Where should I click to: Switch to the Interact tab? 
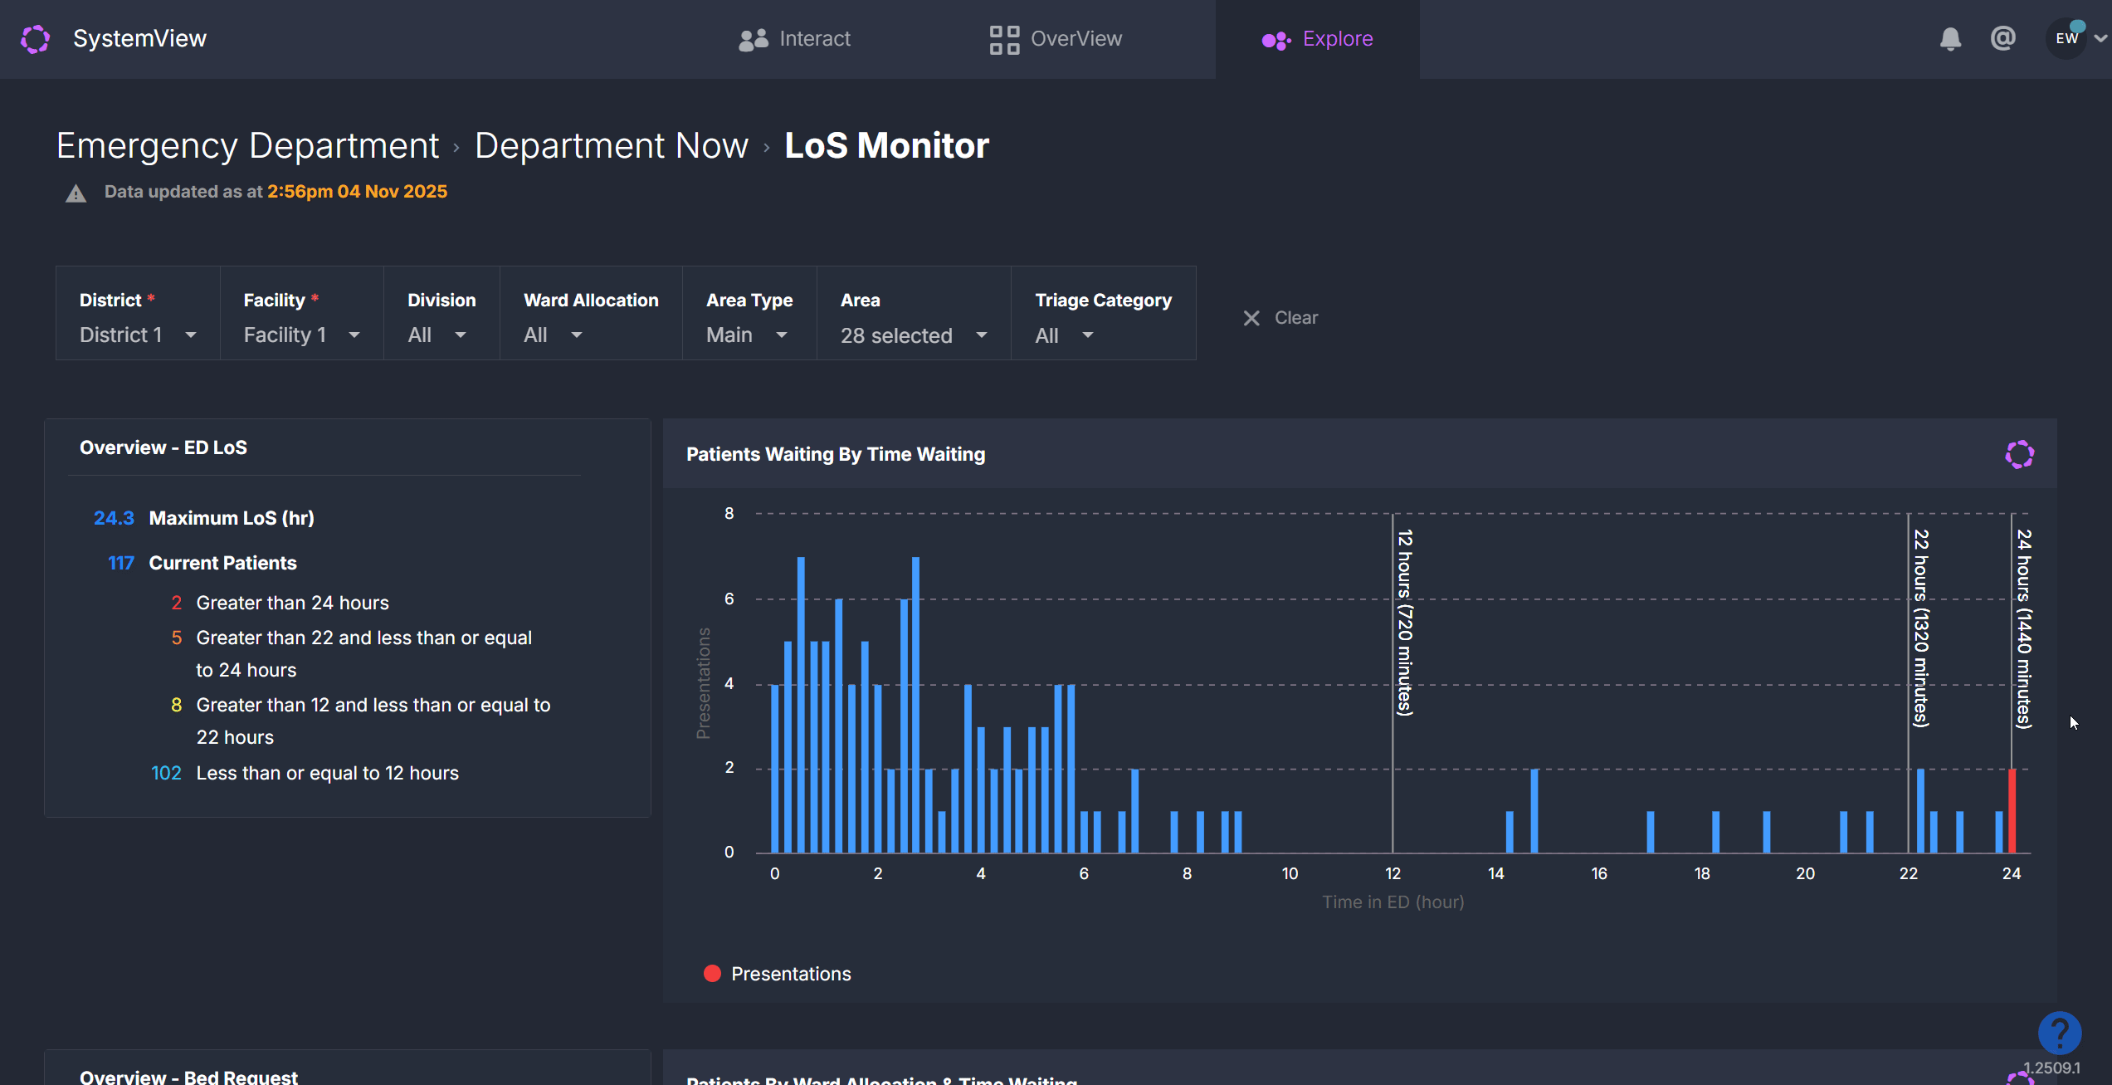(794, 39)
